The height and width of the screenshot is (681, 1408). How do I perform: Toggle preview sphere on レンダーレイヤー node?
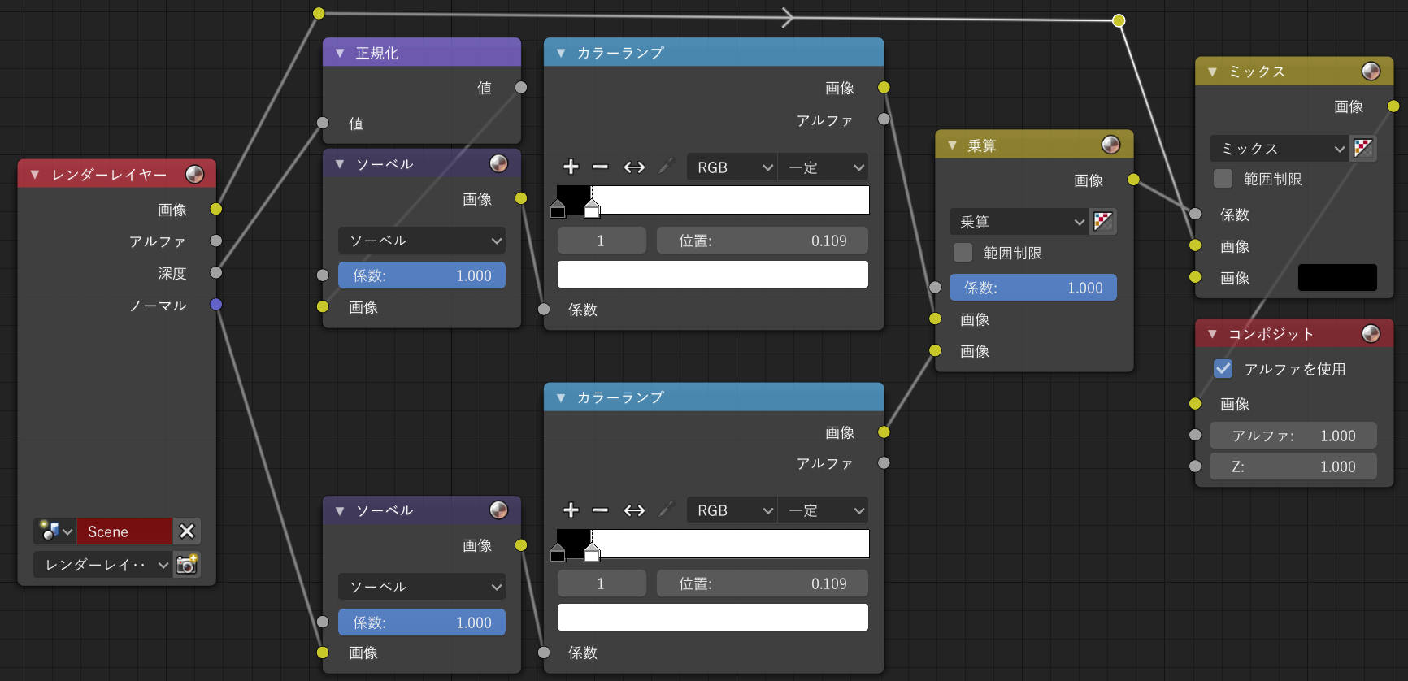click(194, 174)
